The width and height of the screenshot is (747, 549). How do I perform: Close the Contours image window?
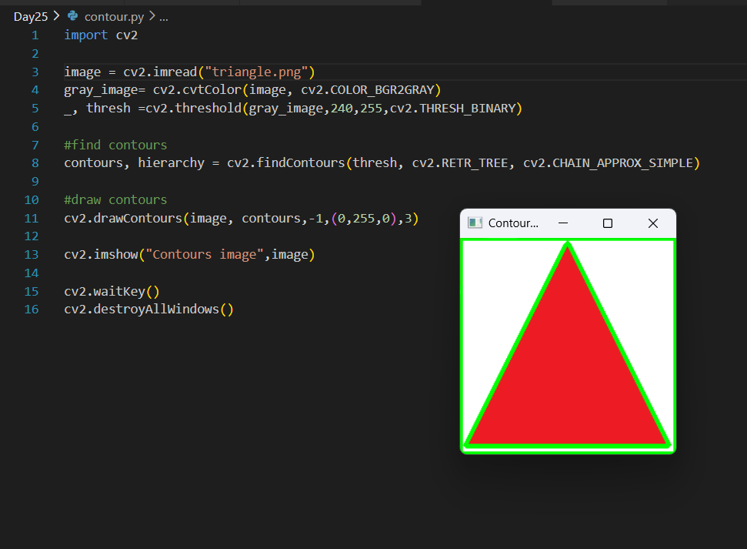653,223
